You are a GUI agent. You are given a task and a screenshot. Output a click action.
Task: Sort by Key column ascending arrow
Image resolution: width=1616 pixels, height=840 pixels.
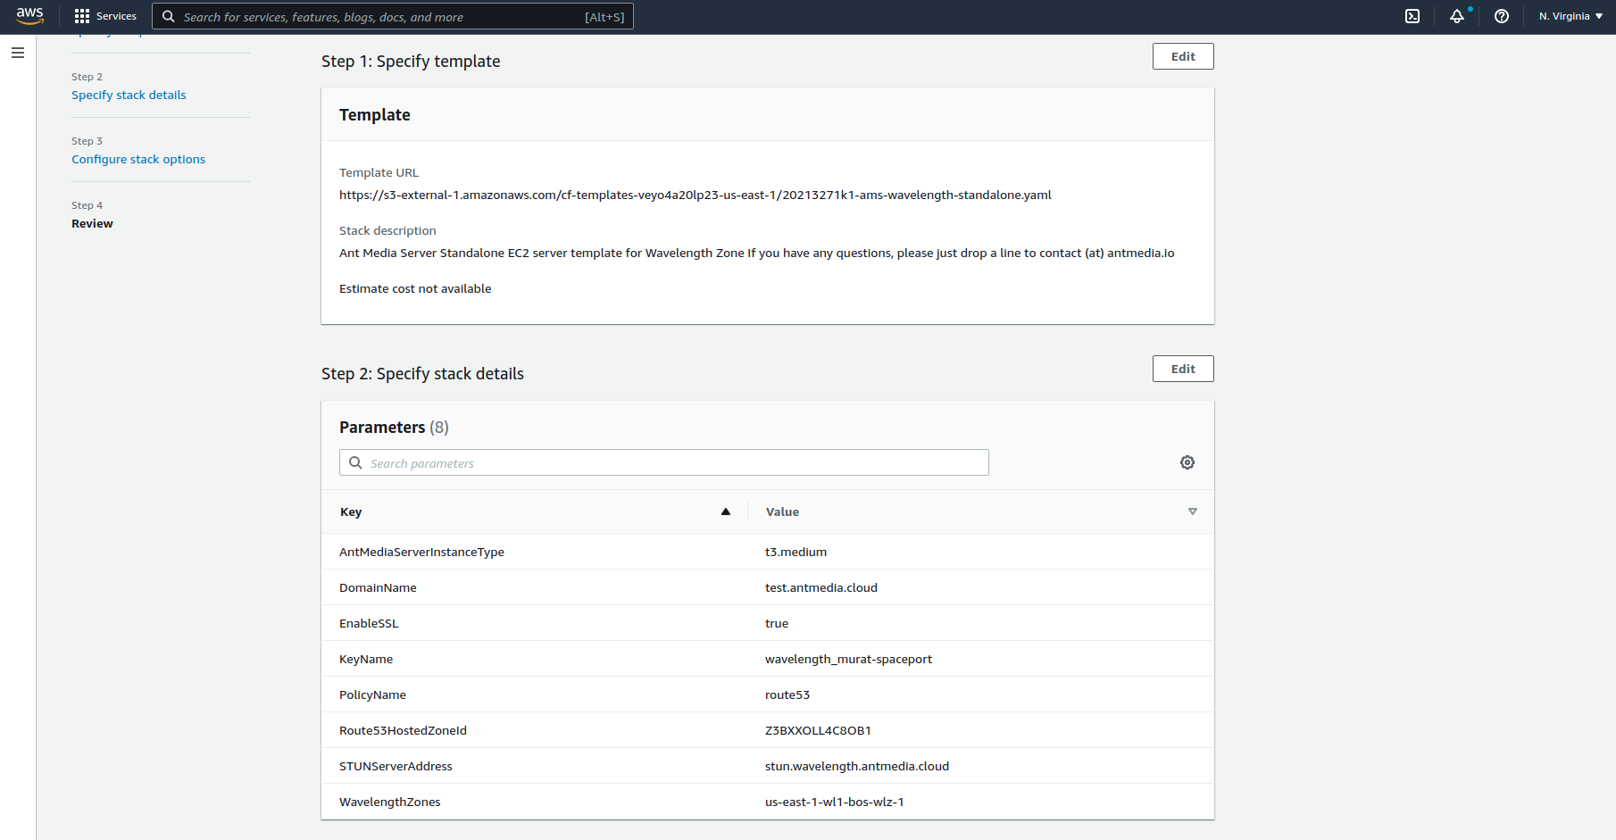point(726,511)
